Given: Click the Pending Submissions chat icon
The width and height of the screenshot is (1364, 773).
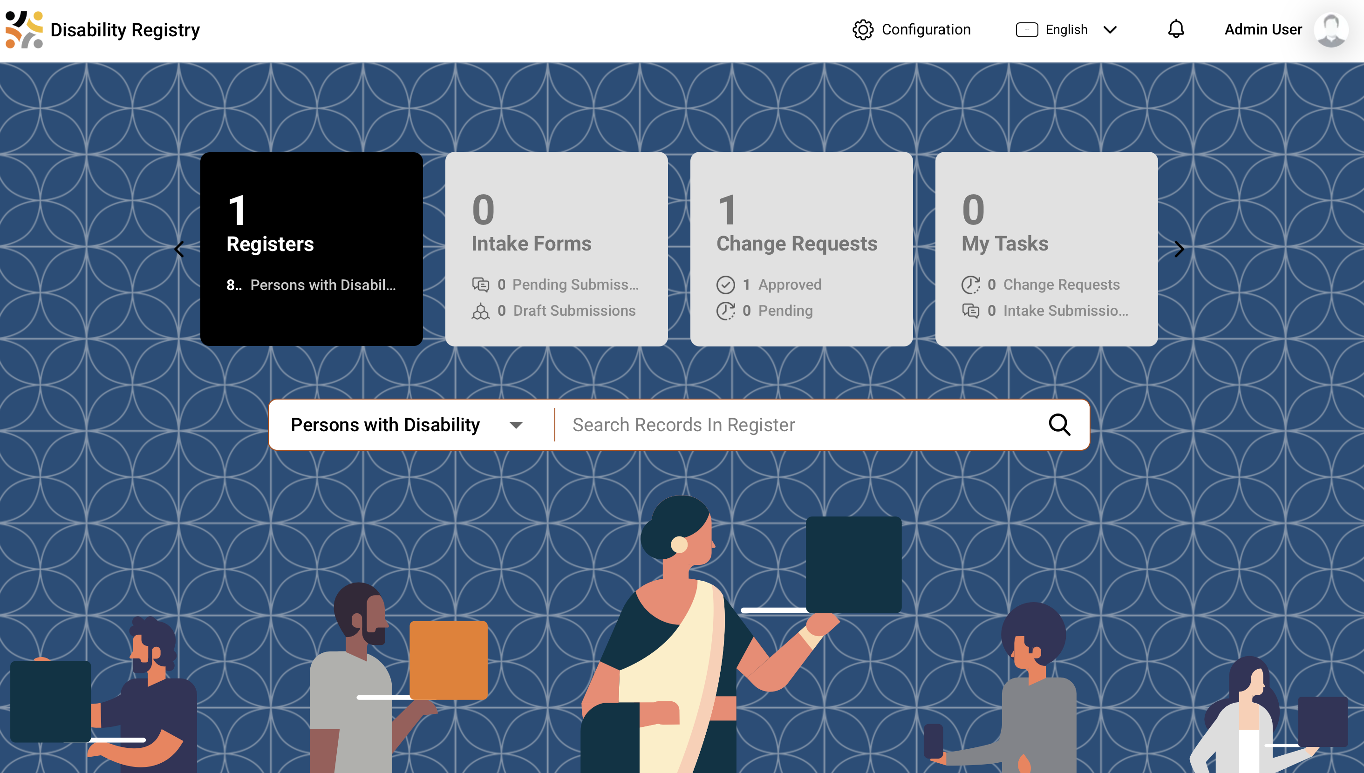Looking at the screenshot, I should [480, 285].
